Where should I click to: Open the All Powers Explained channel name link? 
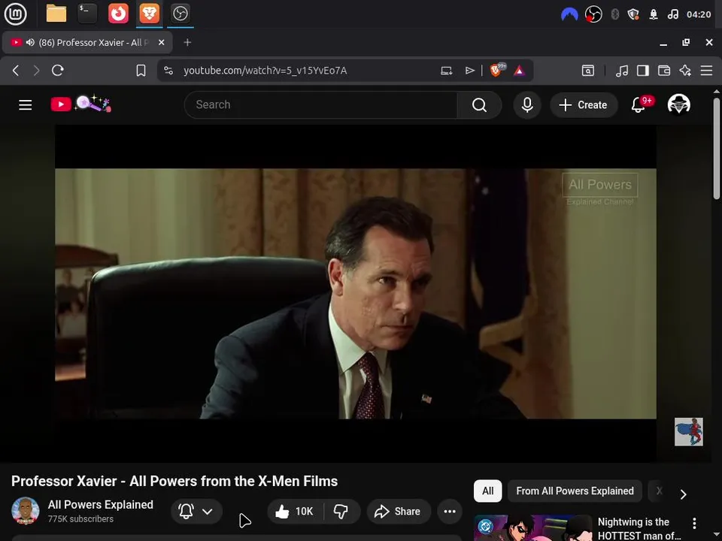(100, 505)
